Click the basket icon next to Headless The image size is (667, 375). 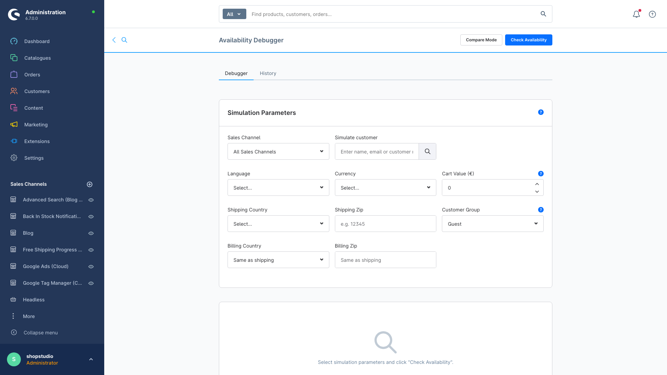(x=13, y=300)
